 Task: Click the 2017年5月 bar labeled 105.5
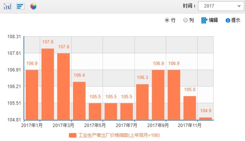coord(95,112)
